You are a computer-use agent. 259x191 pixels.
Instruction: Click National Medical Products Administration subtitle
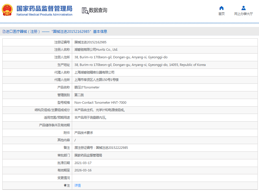coord(44,15)
